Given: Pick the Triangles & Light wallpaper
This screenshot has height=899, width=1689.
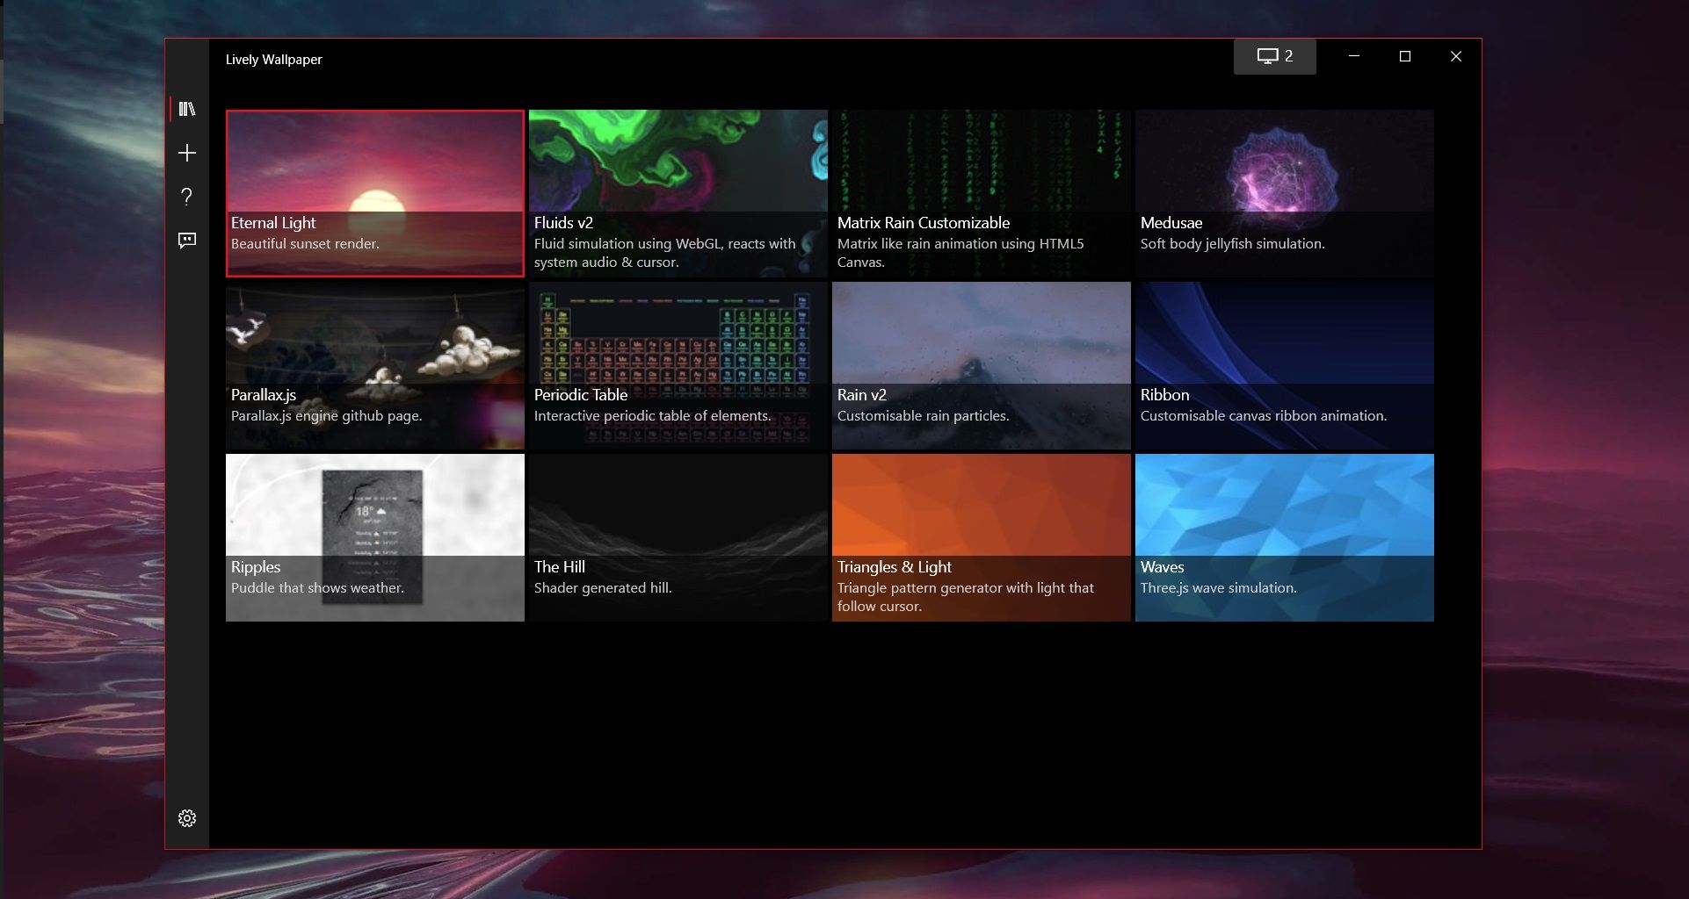Looking at the screenshot, I should (x=981, y=537).
